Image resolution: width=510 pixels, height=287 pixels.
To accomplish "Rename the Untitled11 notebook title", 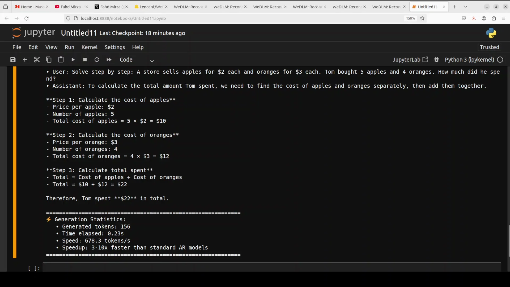I will tap(79, 33).
